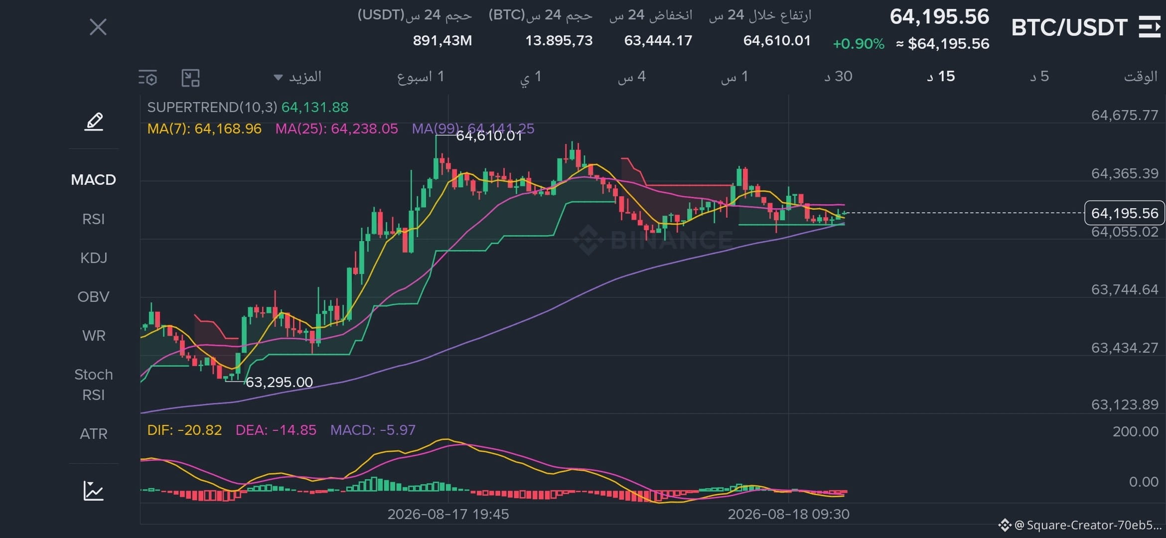Enable the ATR indicator
This screenshot has height=538, width=1166.
point(94,434)
